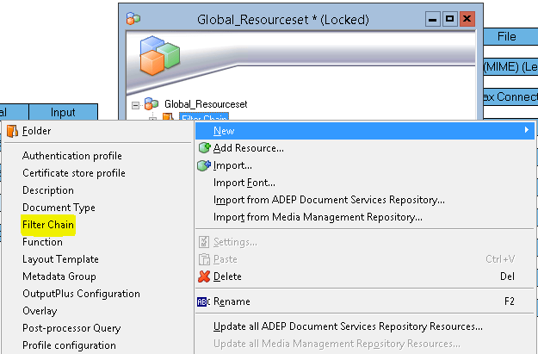Select Import from ADEP Document Services Repository
Viewport: 538px width, 354px height.
329,200
